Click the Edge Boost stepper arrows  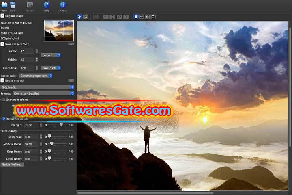click(x=41, y=152)
